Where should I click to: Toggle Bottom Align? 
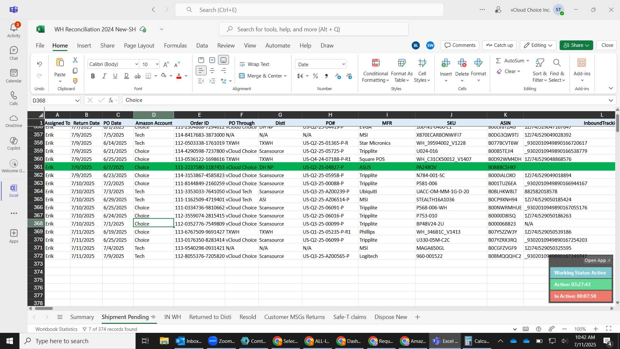tap(223, 60)
